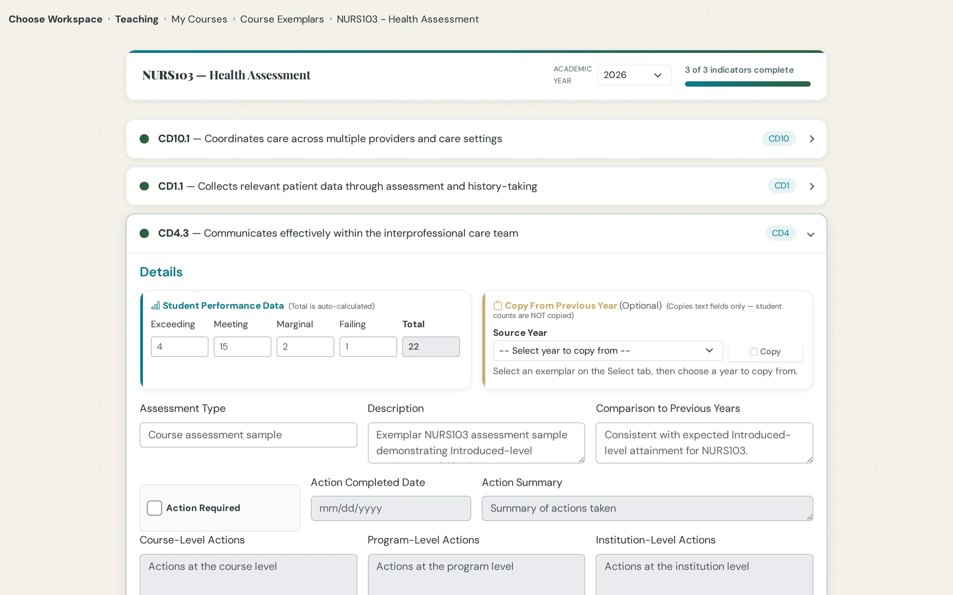Click the Student Performance Data bar chart icon
Screen dimensions: 953x595
[x=156, y=306]
